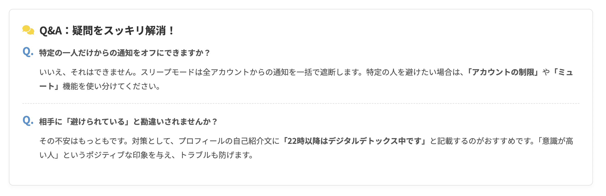Click the first blue Q. icon
The width and height of the screenshot is (606, 196).
click(x=28, y=52)
